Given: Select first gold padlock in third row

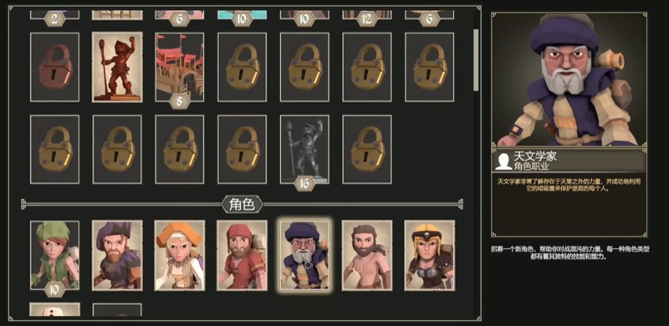Looking at the screenshot, I should point(54,150).
